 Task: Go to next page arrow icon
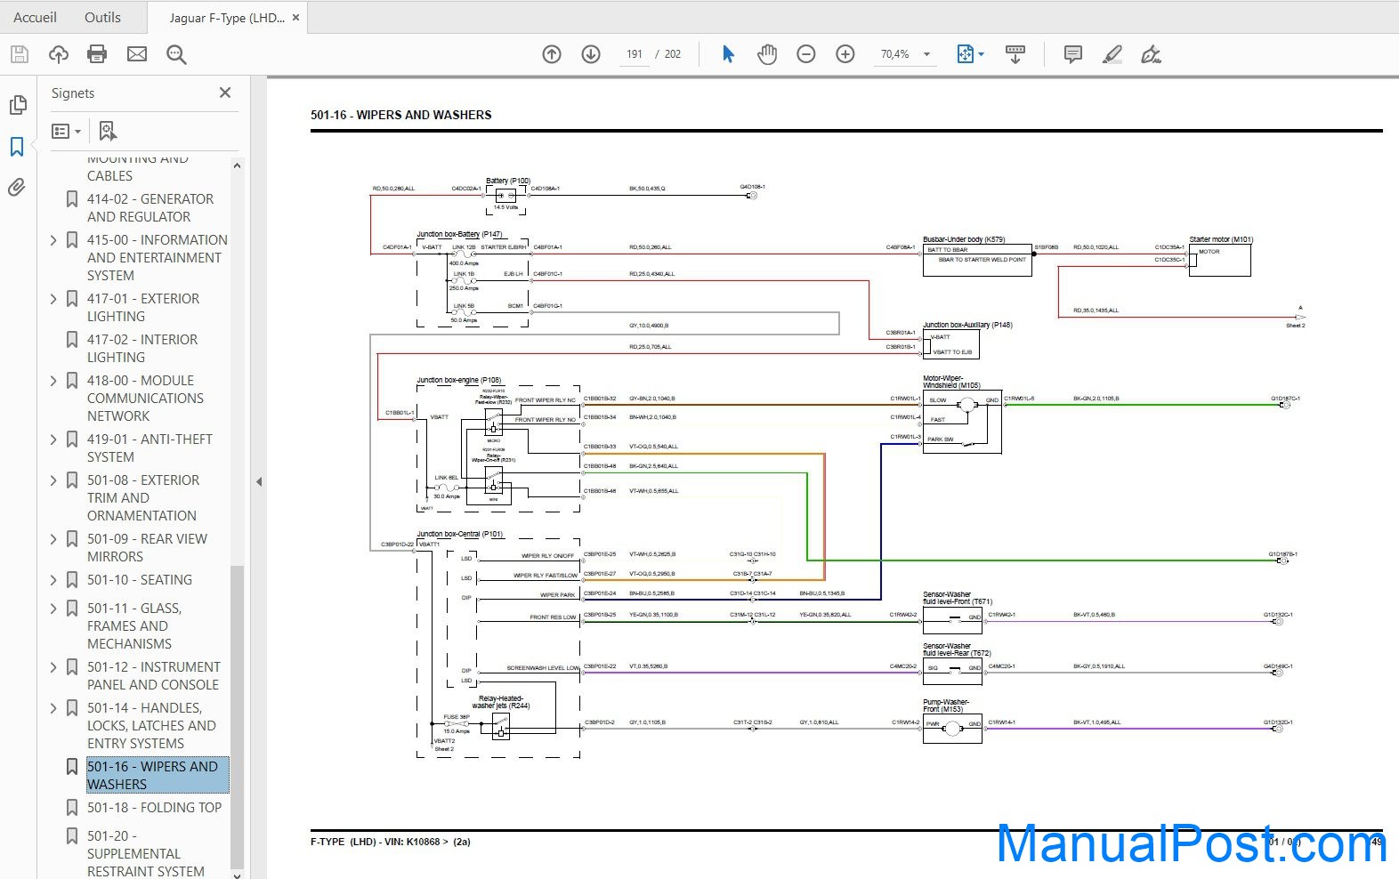click(x=591, y=54)
